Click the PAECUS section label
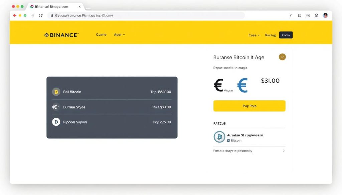 click(219, 123)
